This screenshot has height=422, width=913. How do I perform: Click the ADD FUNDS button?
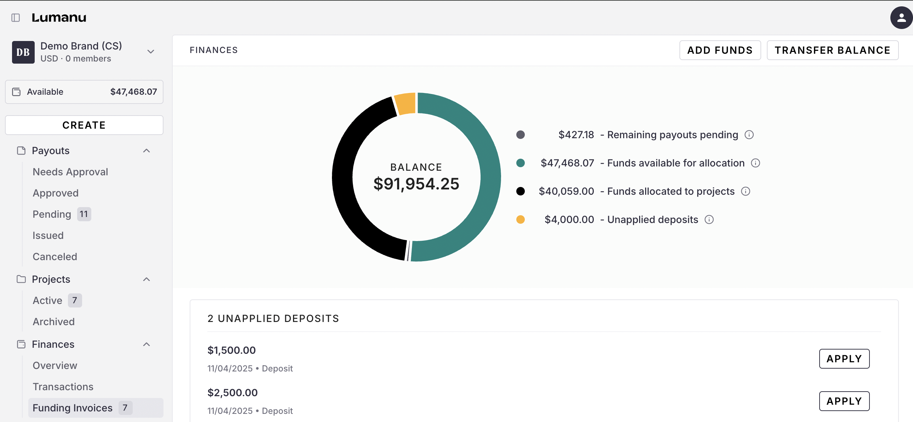pos(719,50)
